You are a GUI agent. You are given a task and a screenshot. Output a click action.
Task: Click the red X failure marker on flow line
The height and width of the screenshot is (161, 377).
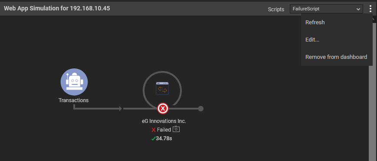click(163, 109)
